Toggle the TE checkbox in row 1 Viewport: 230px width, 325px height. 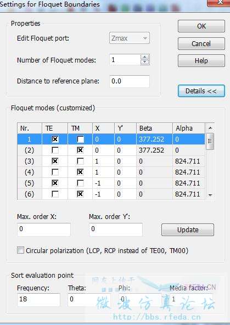pyautogui.click(x=55, y=139)
